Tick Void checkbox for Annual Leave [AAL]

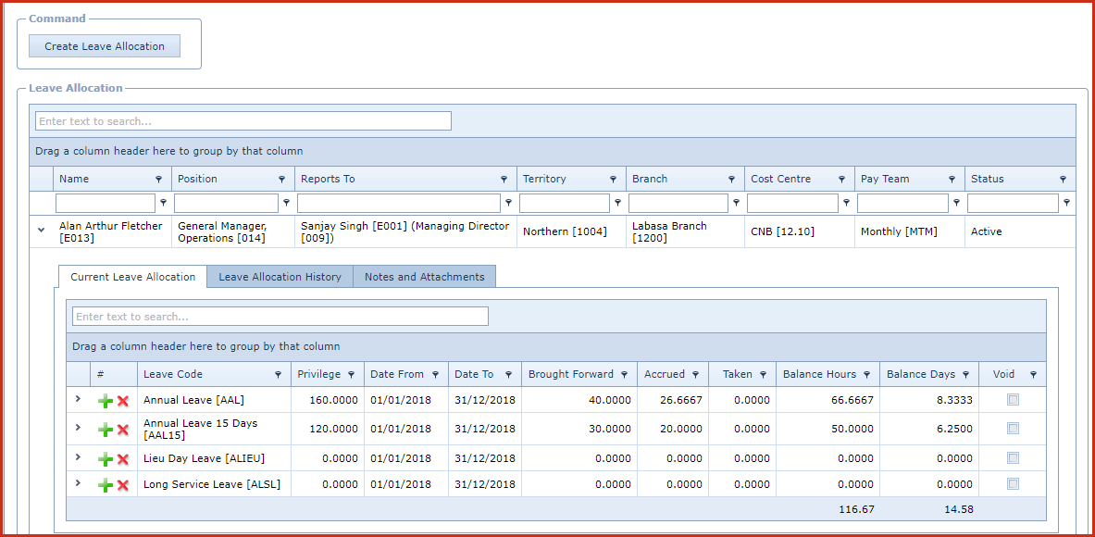click(x=1013, y=400)
